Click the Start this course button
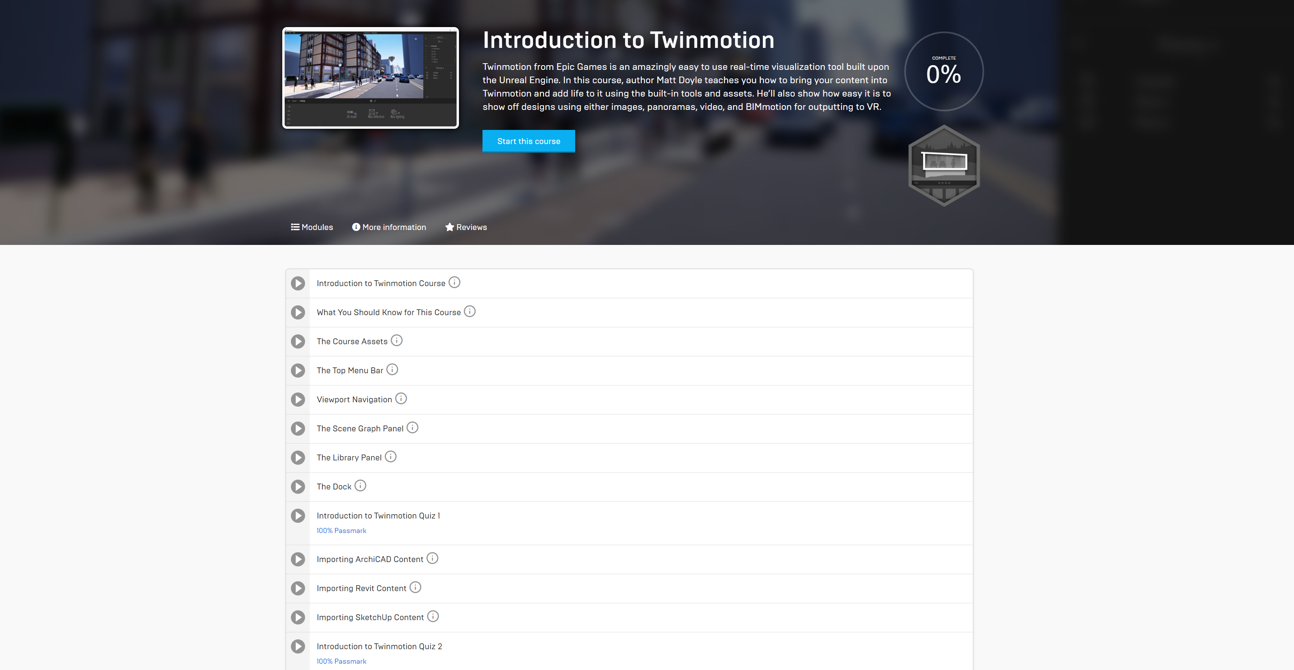 coord(528,141)
